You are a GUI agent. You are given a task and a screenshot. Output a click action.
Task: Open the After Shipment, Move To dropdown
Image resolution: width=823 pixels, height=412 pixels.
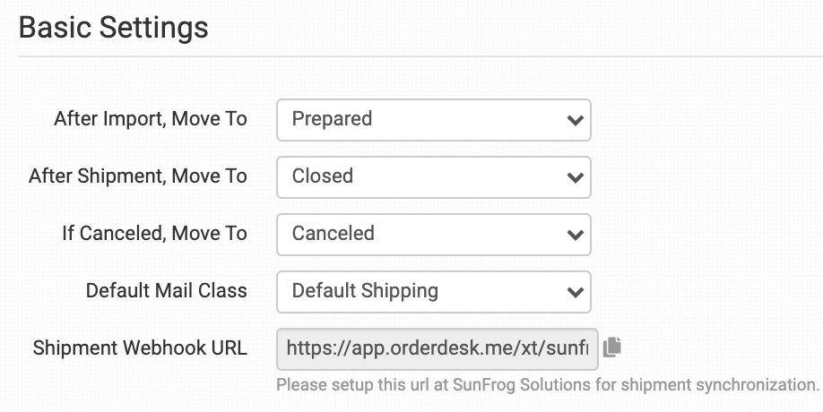coord(433,176)
